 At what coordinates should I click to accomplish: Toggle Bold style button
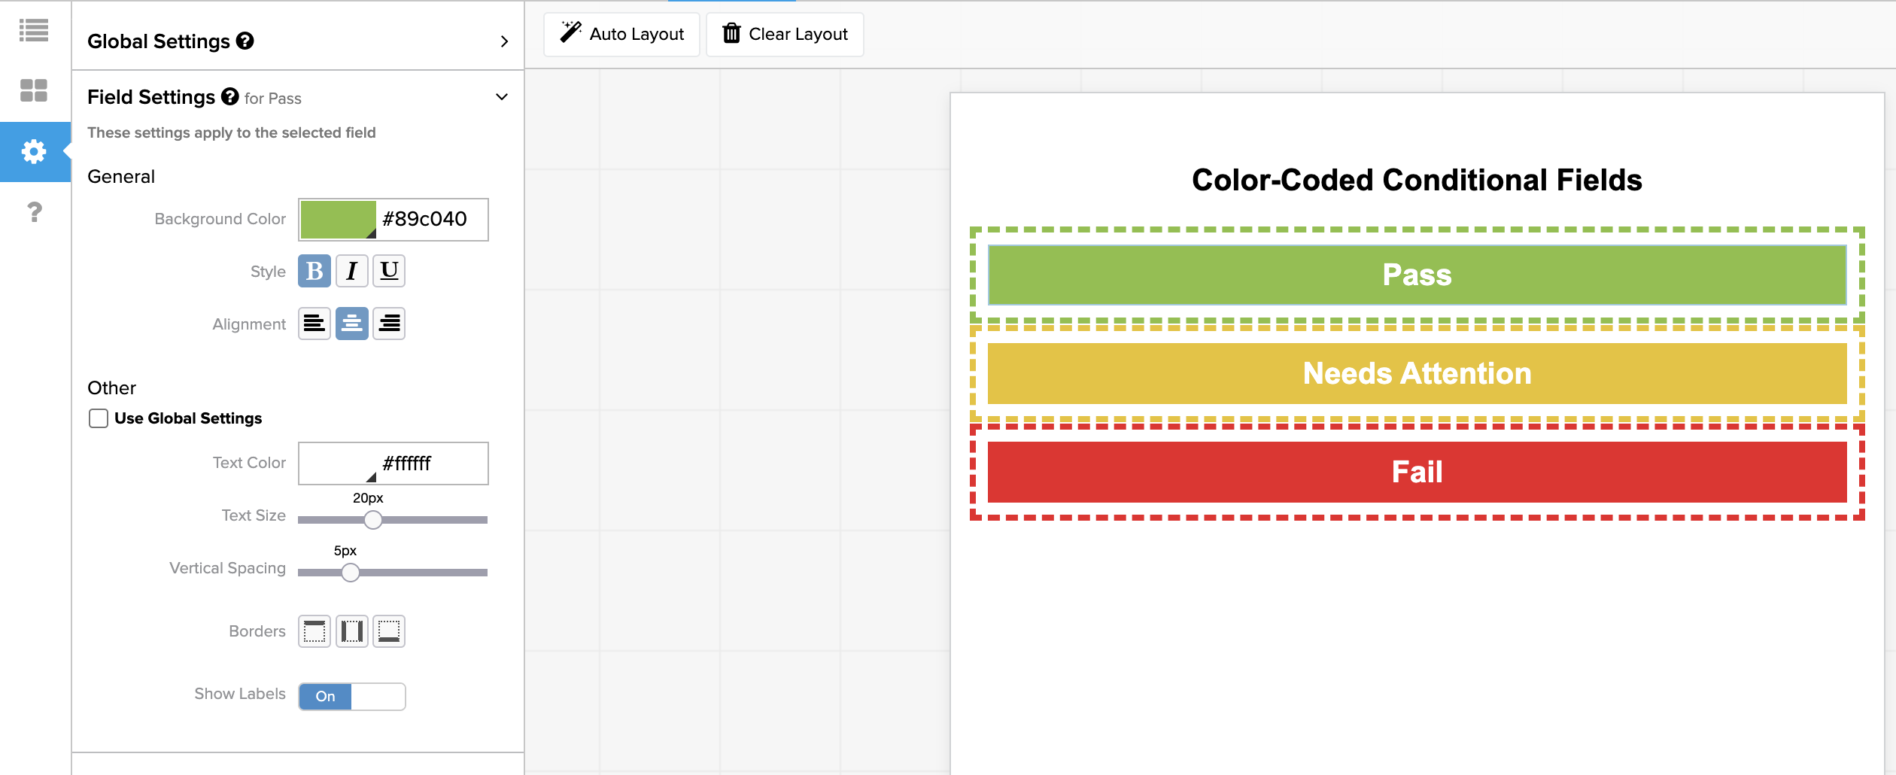click(314, 271)
